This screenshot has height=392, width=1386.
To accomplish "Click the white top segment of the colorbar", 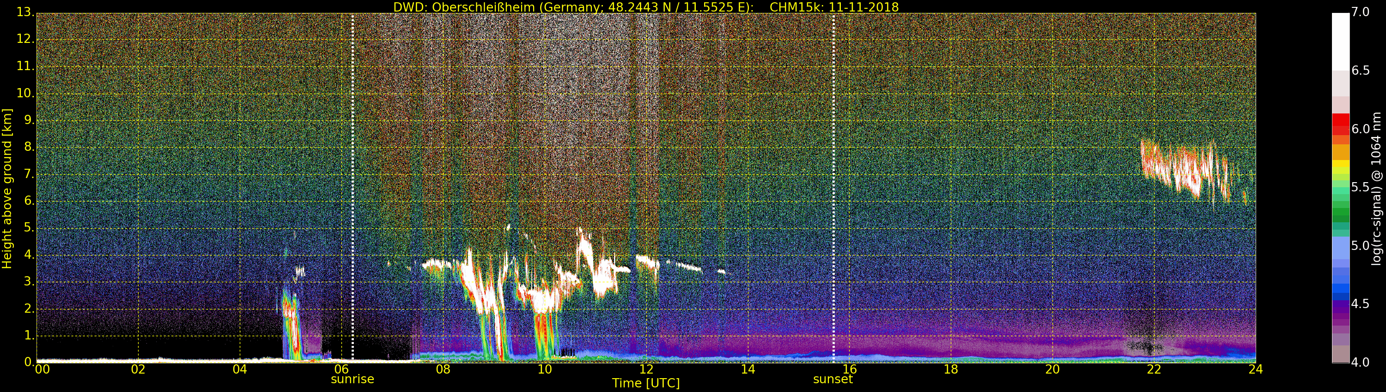I will (1340, 42).
